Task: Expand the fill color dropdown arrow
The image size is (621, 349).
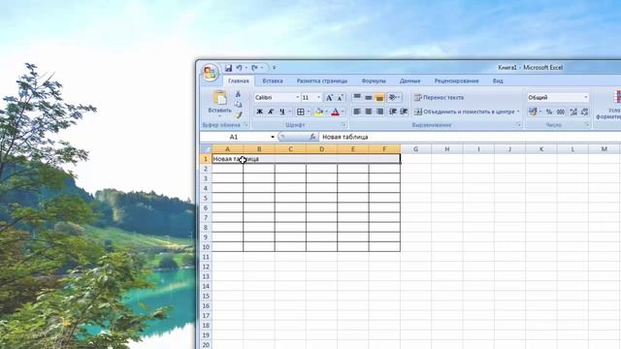Action: (x=326, y=112)
